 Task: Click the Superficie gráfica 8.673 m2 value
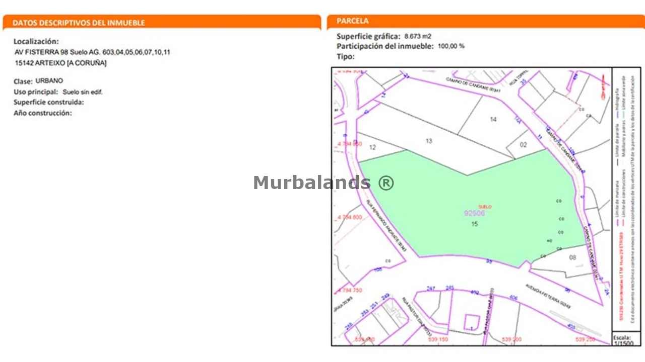pos(418,36)
